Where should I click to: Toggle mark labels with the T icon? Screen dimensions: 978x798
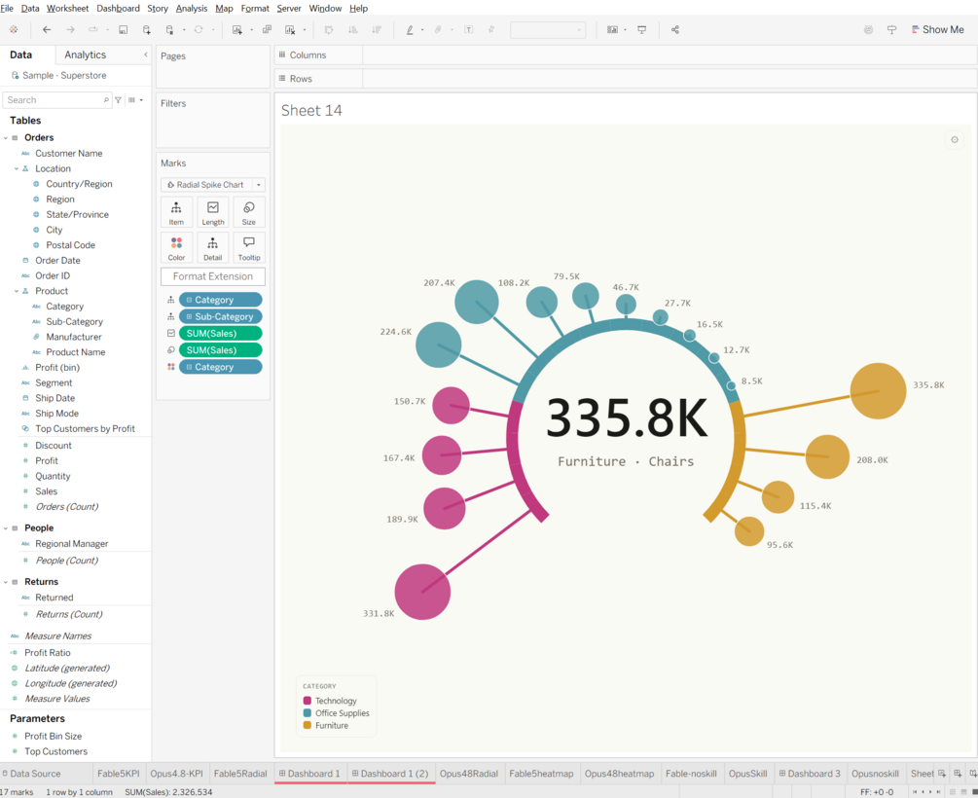point(468,29)
